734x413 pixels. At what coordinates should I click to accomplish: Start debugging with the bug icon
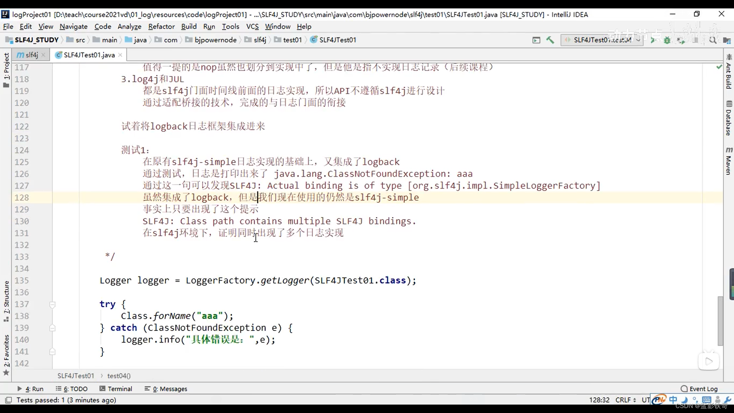667,40
